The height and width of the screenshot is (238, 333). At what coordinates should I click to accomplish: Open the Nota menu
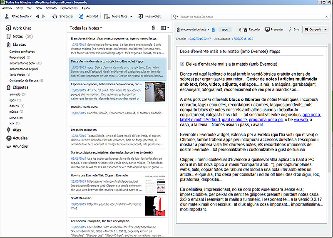point(39,8)
